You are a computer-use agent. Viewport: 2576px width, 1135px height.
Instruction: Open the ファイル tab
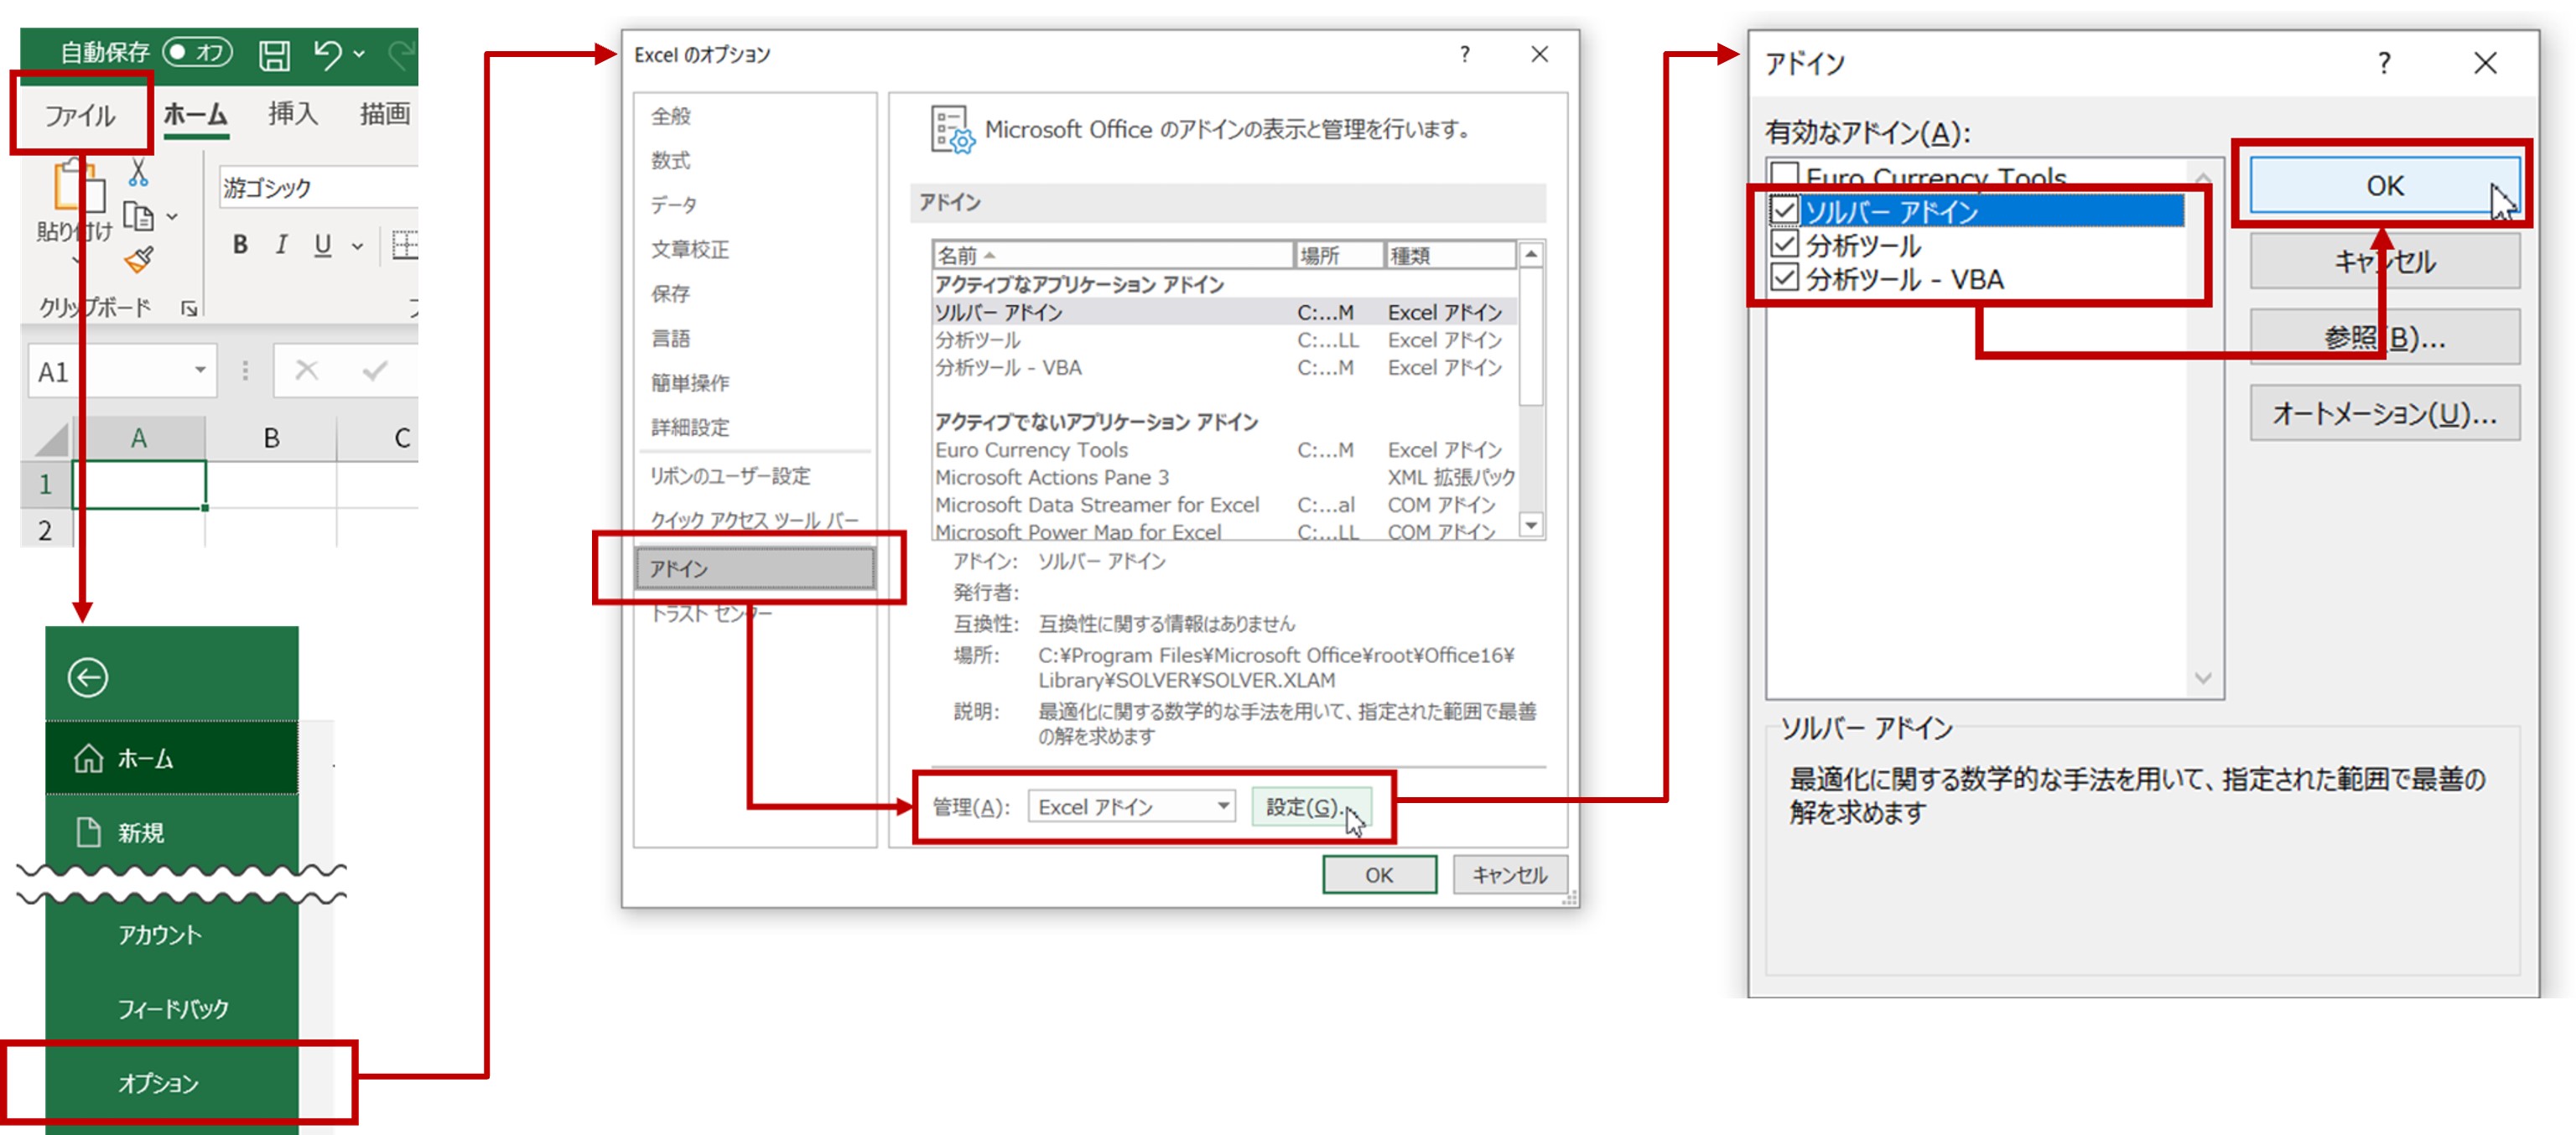[x=80, y=115]
